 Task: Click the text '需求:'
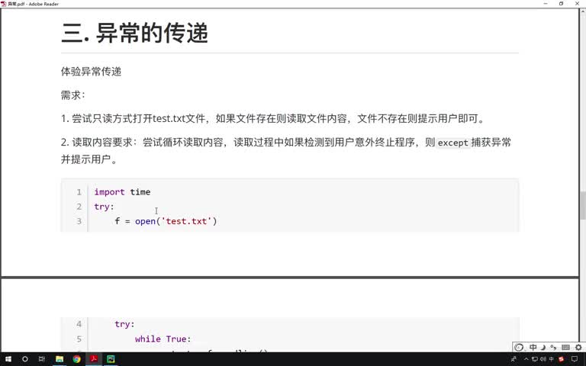(x=73, y=95)
